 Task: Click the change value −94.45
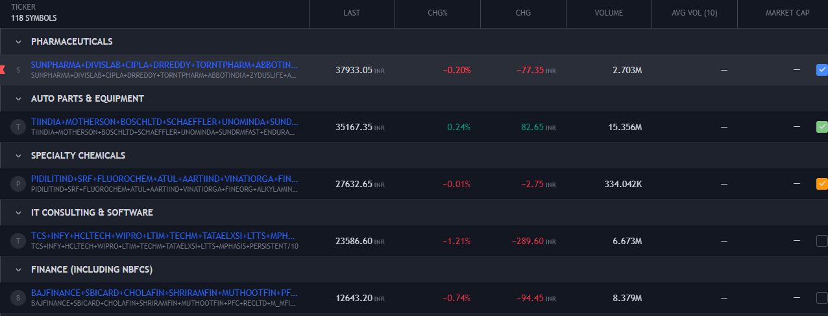click(x=530, y=298)
